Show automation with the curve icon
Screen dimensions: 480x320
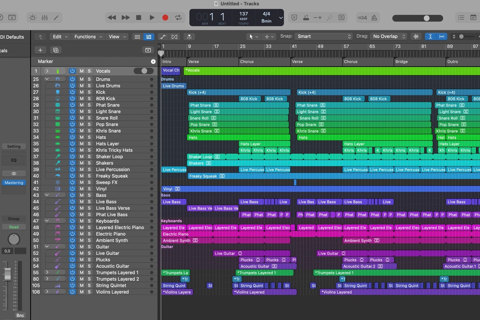pos(163,37)
